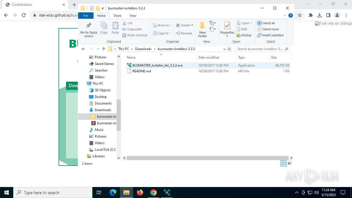This screenshot has height=198, width=352.
Task: Switch to the Share ribbon tab
Action: tap(117, 16)
